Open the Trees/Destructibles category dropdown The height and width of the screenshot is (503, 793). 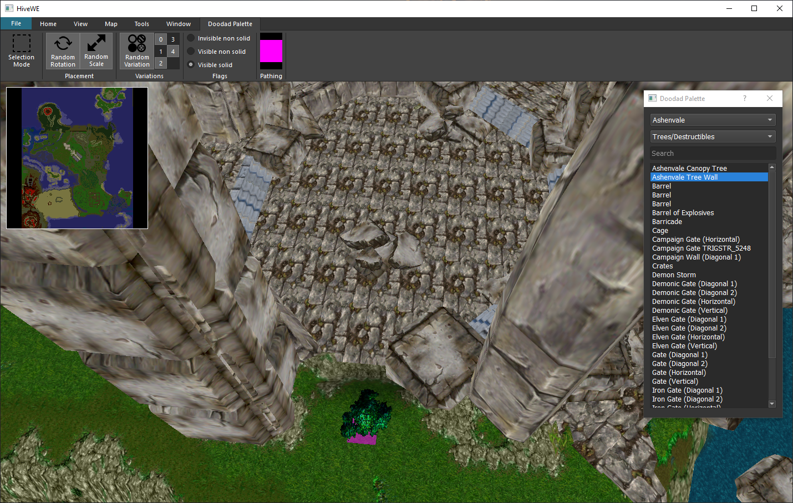coord(713,136)
